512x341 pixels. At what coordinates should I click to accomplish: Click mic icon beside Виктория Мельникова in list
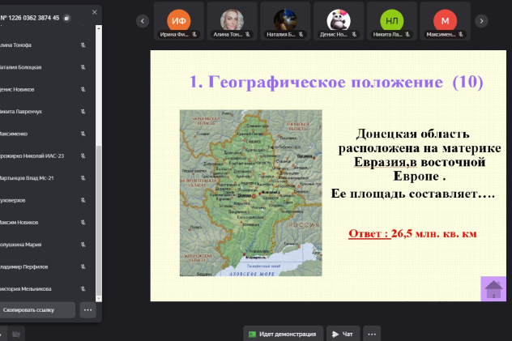pyautogui.click(x=83, y=289)
